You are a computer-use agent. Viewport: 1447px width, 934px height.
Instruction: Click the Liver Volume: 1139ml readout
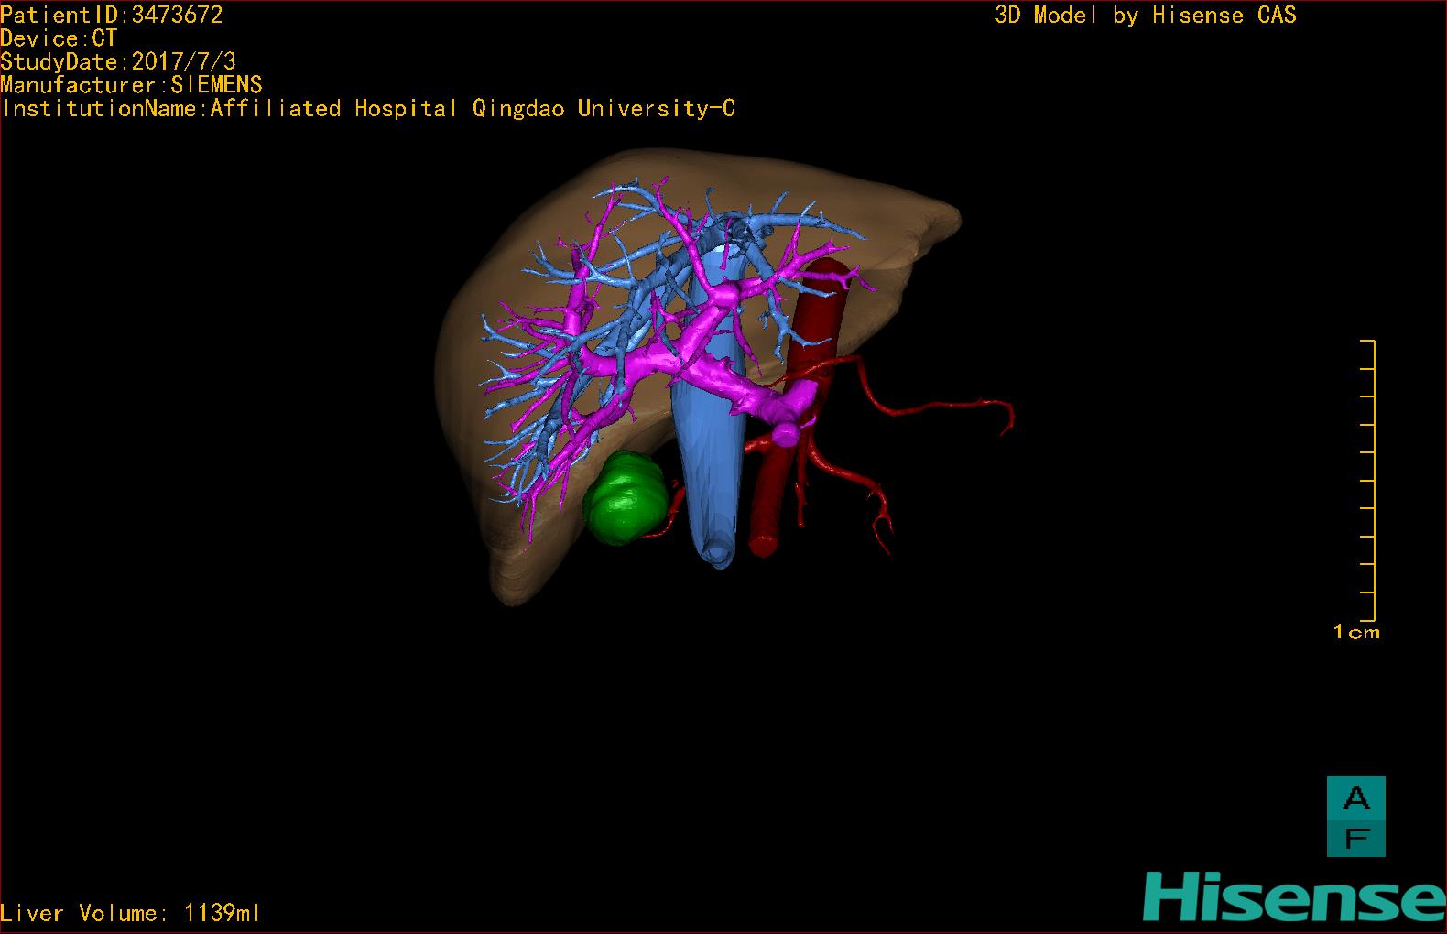[130, 913]
